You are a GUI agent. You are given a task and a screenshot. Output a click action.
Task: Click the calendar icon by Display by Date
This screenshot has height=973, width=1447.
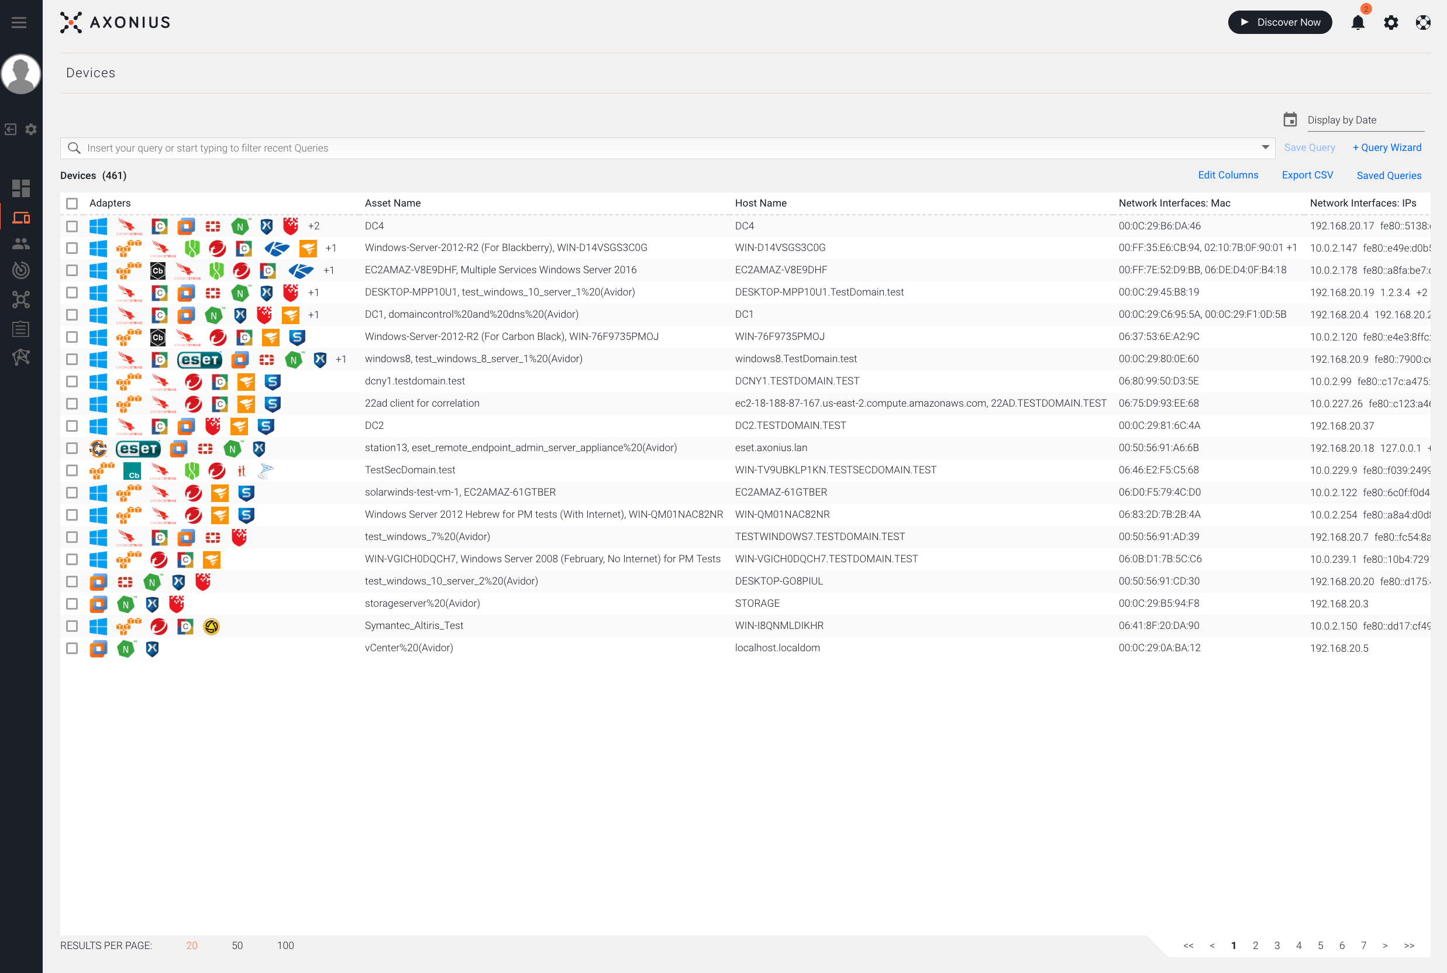(x=1290, y=119)
